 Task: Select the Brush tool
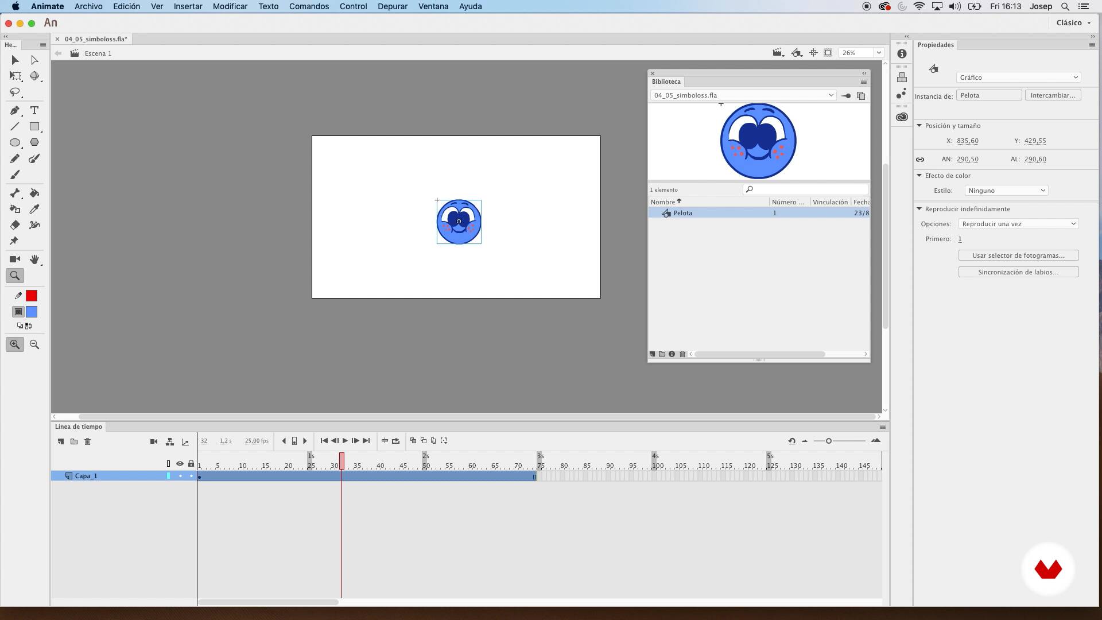click(x=15, y=175)
